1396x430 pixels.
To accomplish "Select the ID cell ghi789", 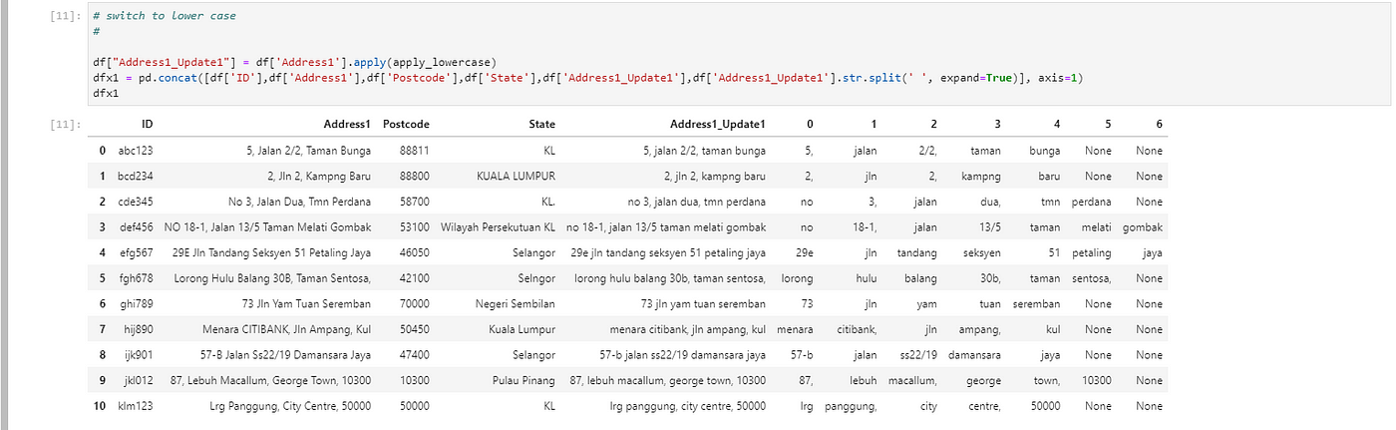I will tap(136, 304).
